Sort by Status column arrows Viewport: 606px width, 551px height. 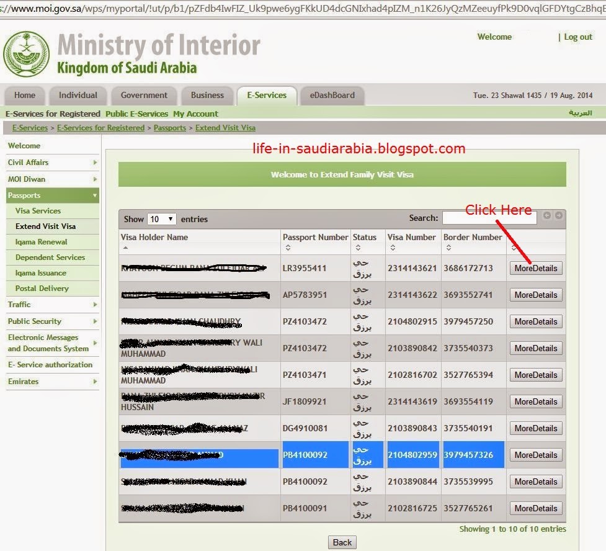point(358,248)
